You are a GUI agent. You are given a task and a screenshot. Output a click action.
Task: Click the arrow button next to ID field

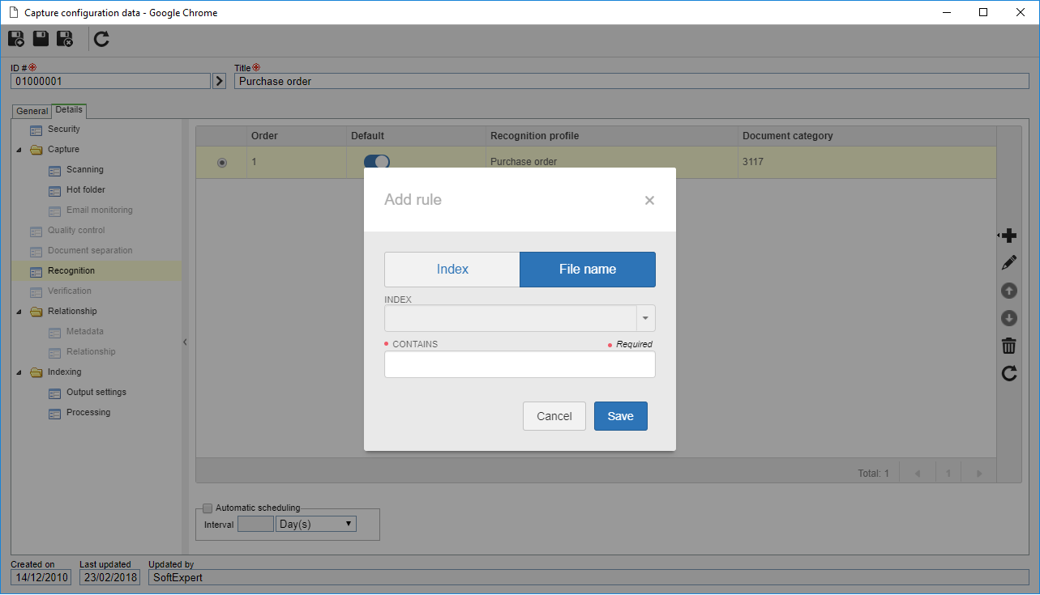(x=219, y=81)
